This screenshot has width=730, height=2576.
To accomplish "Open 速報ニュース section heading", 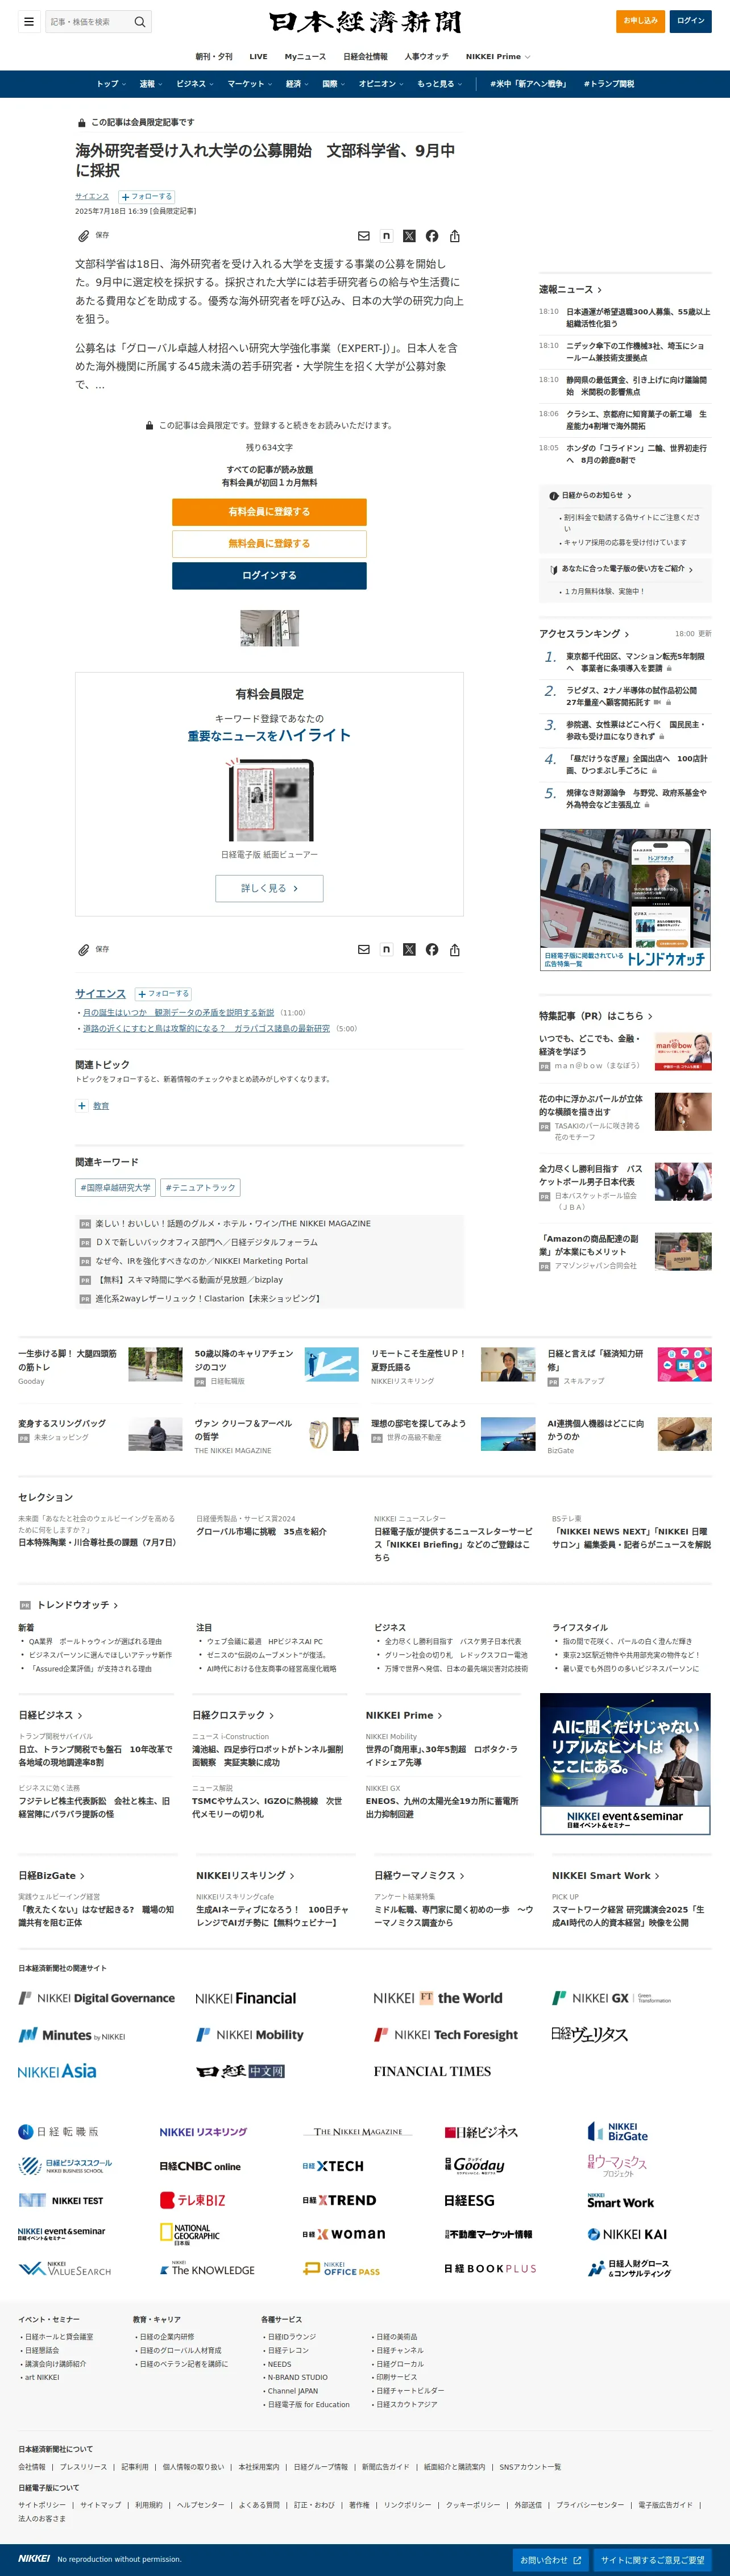I will point(570,289).
